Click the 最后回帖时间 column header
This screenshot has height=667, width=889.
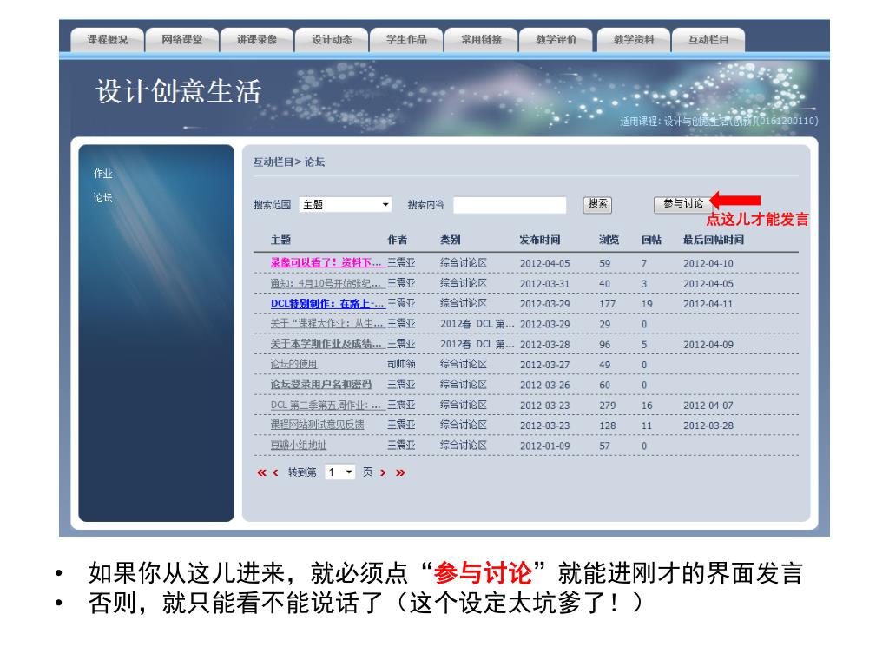click(x=714, y=240)
